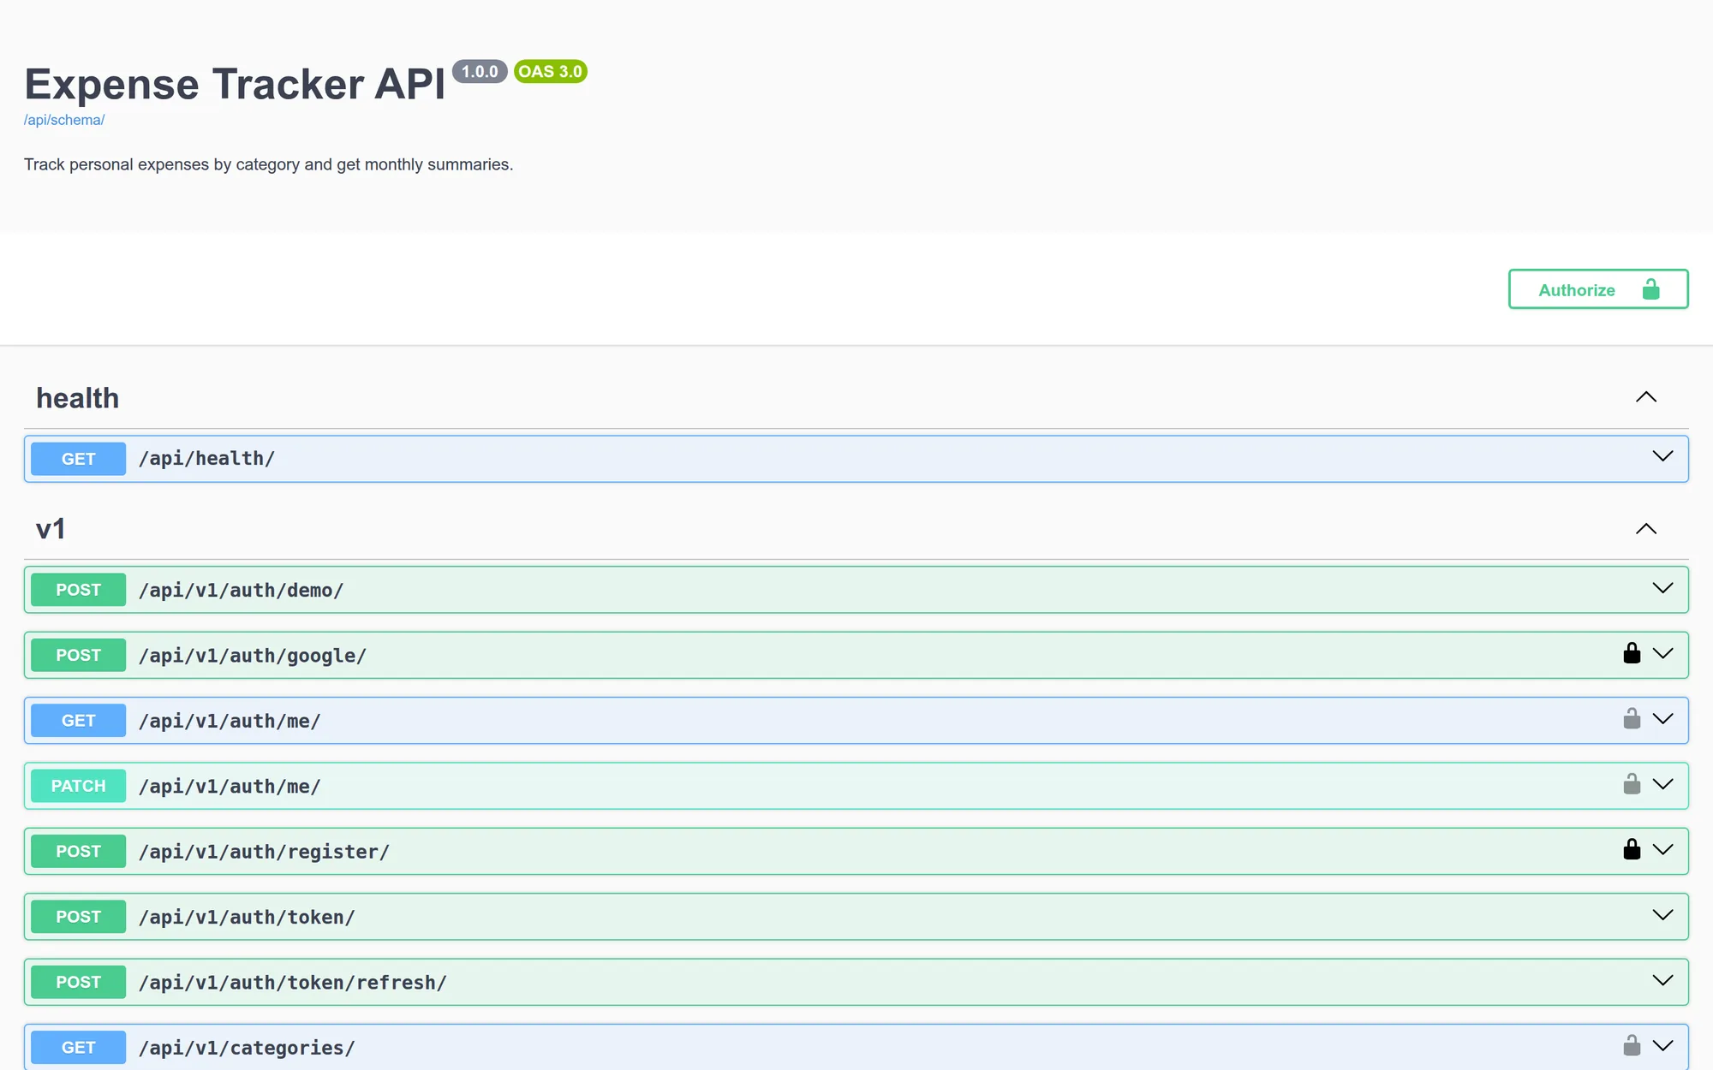
Task: Click the /api/health/ path text
Action: tap(206, 459)
